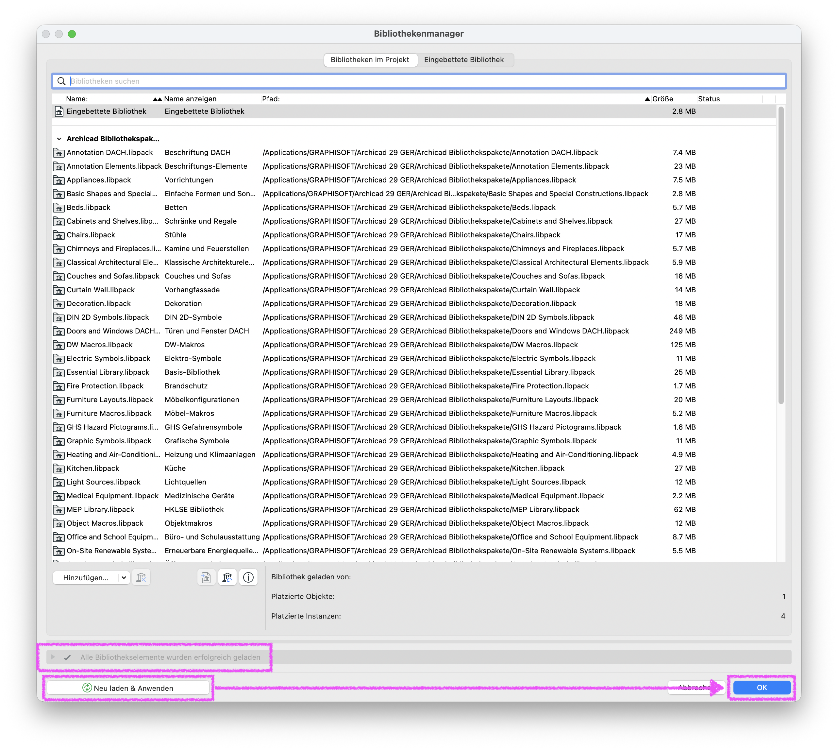Image resolution: width=838 pixels, height=750 pixels.
Task: Select the DIN 2D Symbols.libpack row
Action: (414, 317)
